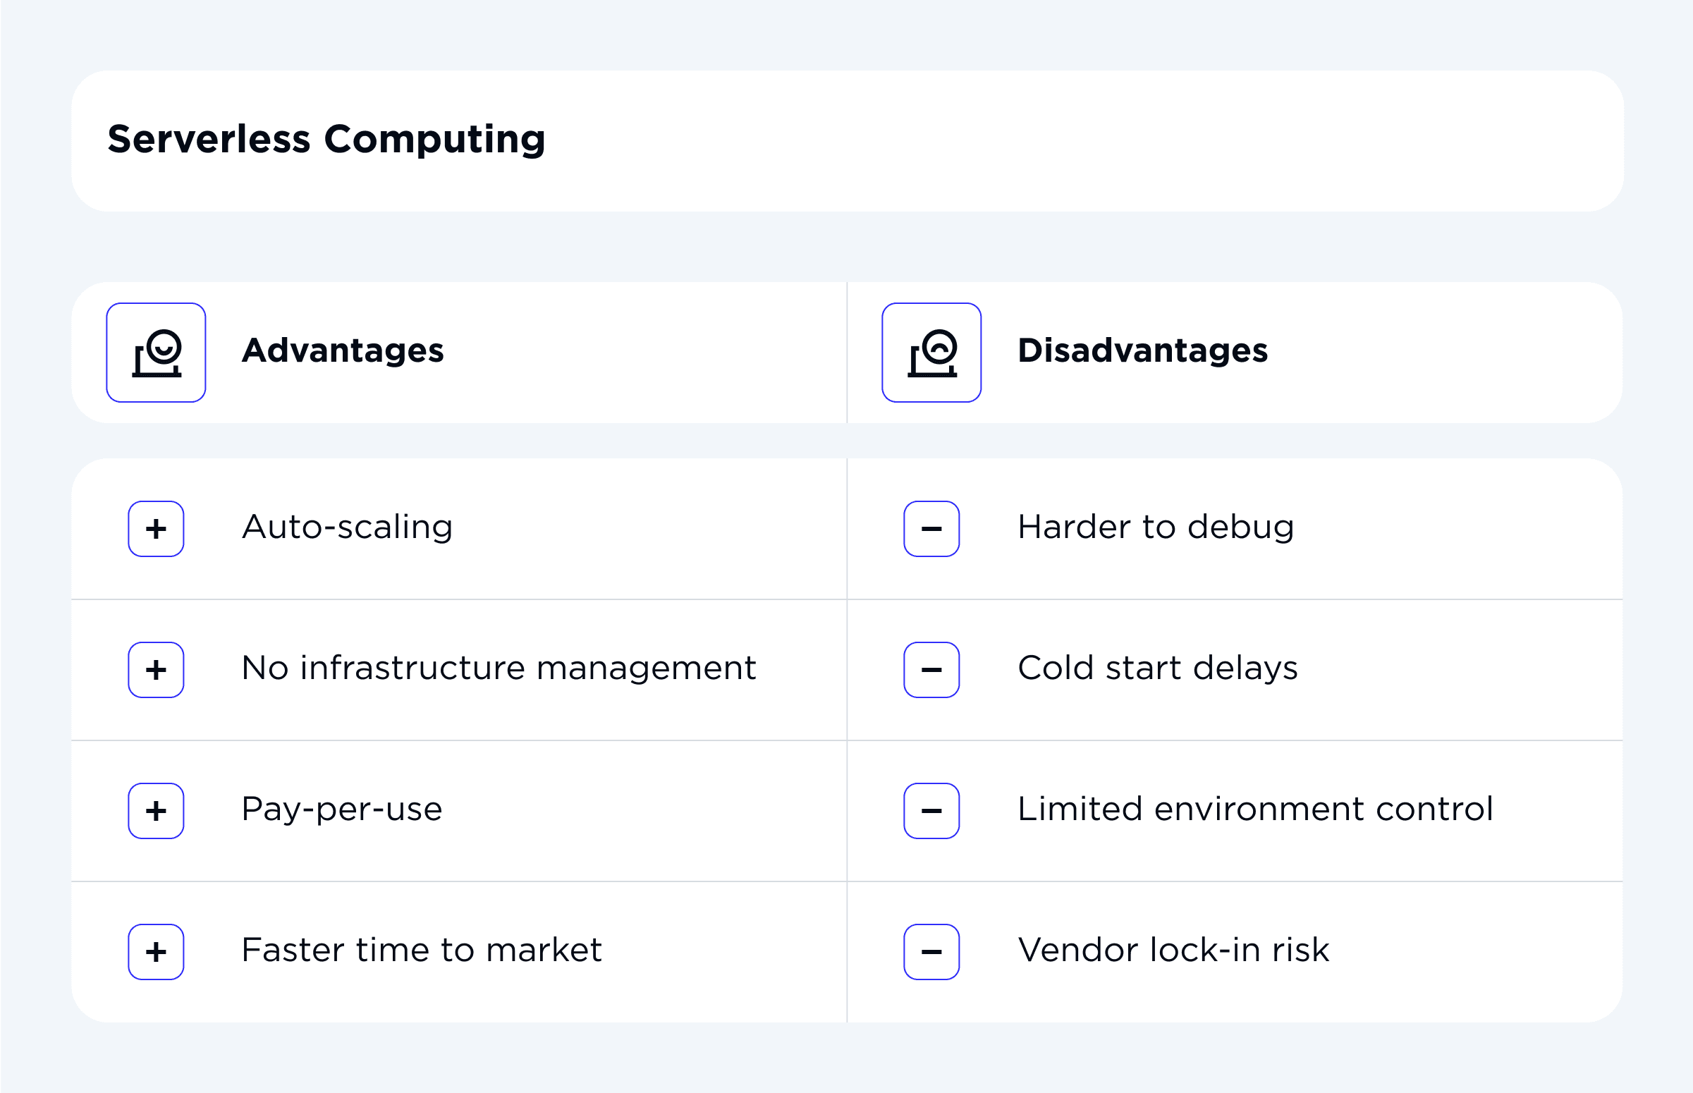Click the plus icon next to Faster time to market
This screenshot has width=1693, height=1093.
pos(156,951)
